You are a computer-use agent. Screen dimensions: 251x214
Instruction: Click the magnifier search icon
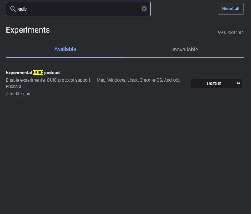13,9
